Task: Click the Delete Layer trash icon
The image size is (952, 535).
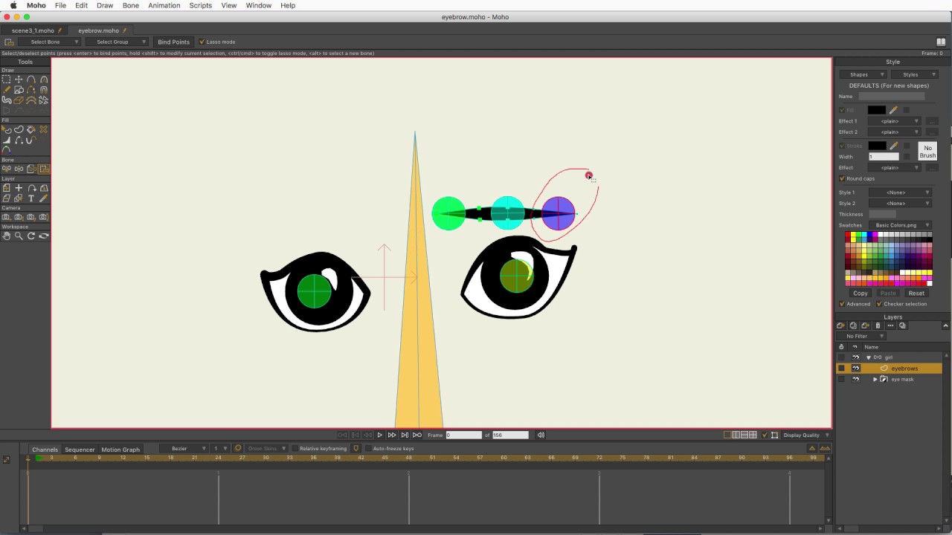Action: coord(878,325)
